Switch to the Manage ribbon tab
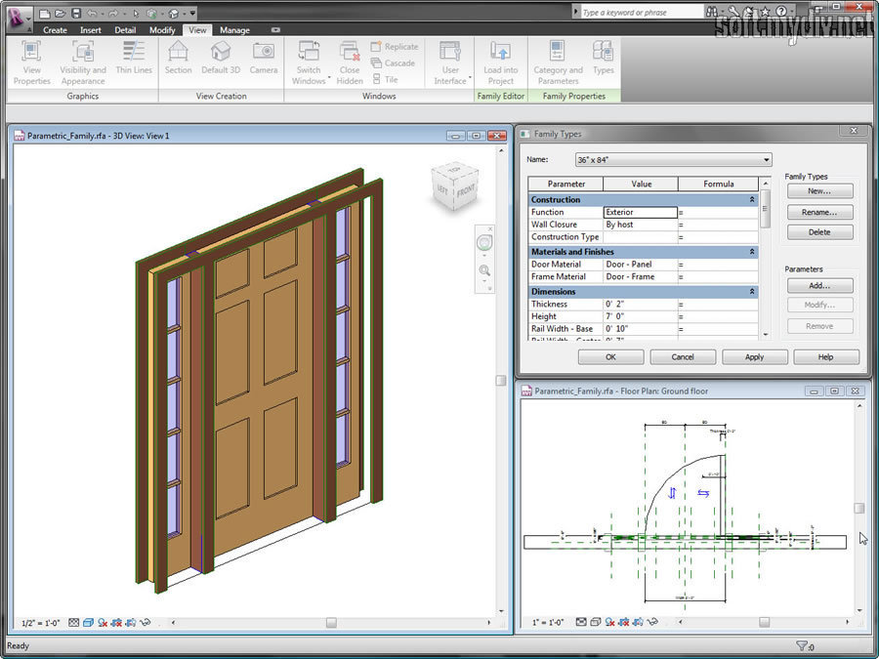 (234, 30)
